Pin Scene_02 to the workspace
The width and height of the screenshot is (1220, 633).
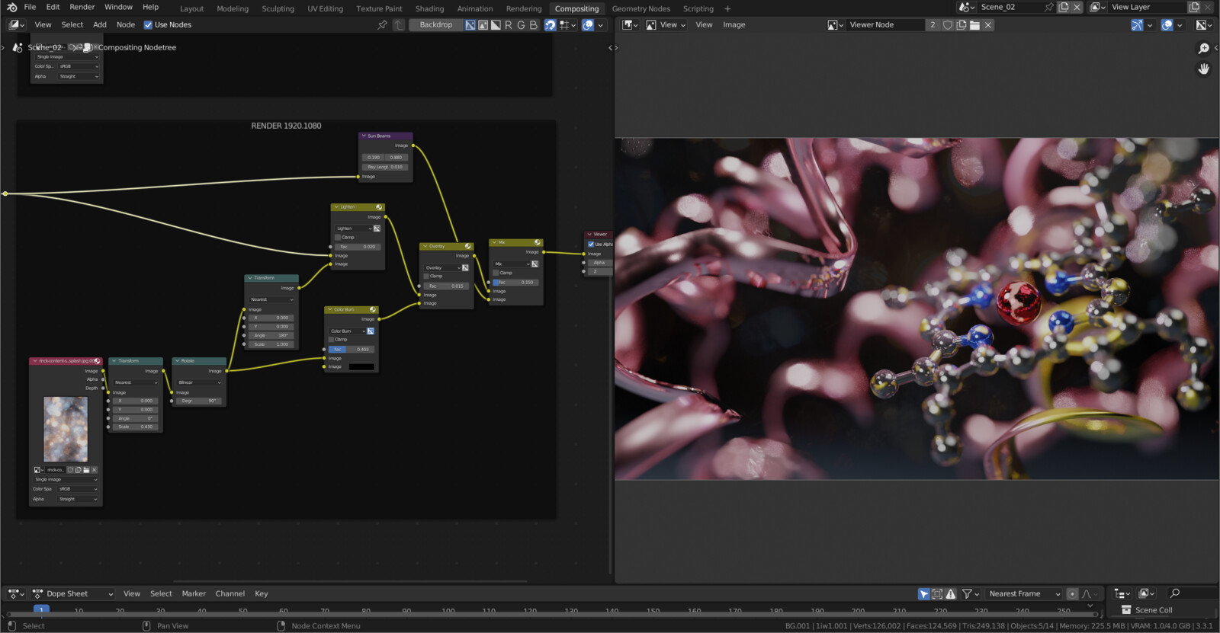pos(1049,7)
